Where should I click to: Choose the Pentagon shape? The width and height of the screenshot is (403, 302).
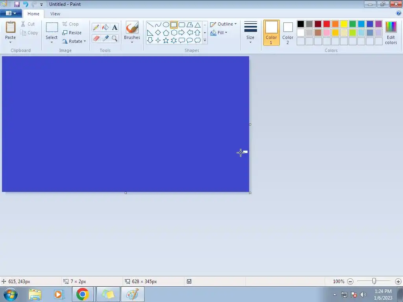tap(166, 33)
